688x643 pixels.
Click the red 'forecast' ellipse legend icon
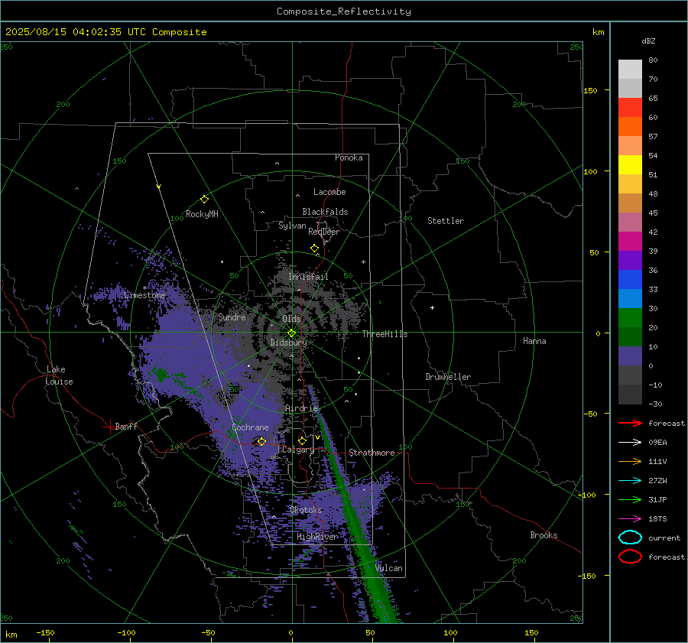(630, 557)
